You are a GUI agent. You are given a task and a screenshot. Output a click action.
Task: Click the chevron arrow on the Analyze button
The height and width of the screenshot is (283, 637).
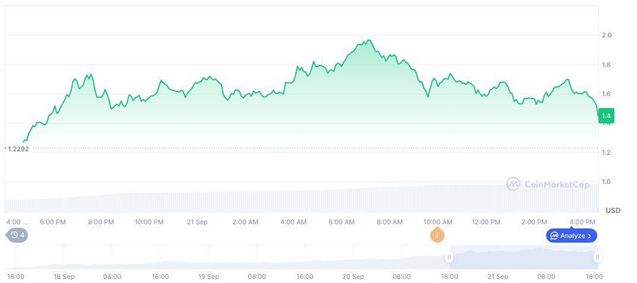point(589,236)
